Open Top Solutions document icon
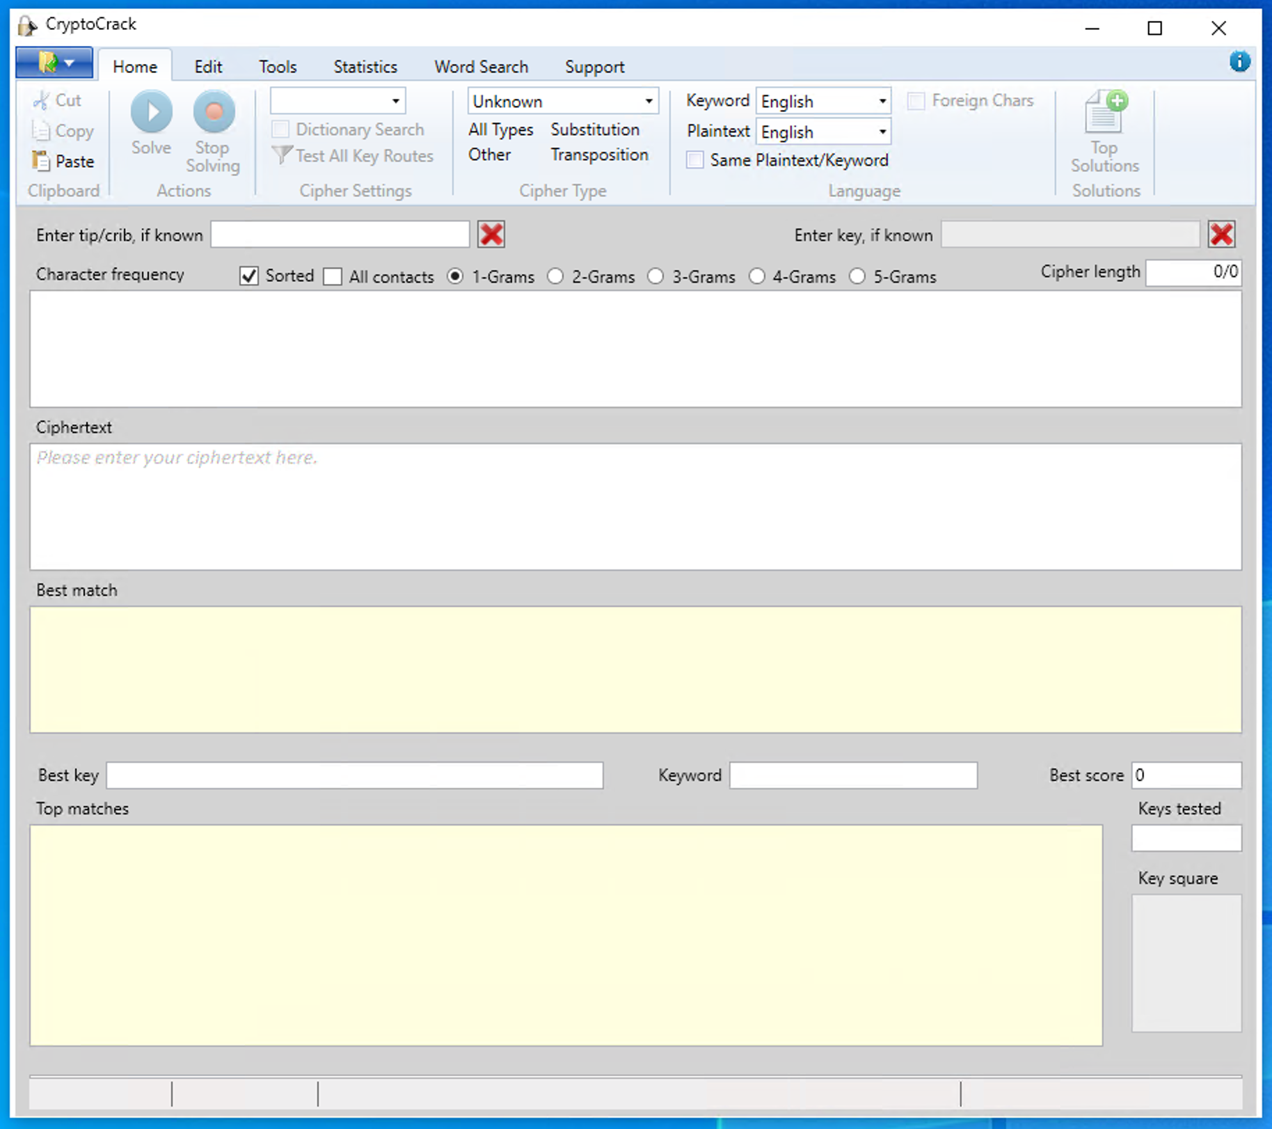Screen dimensions: 1272x1129 coord(1105,111)
